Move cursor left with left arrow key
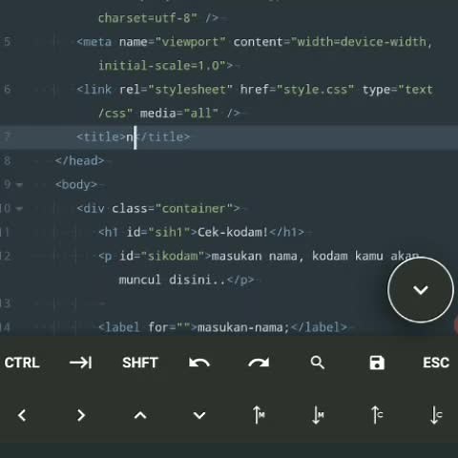This screenshot has width=458, height=458. [x=22, y=415]
